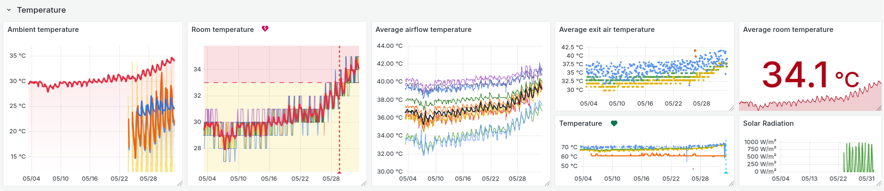Grab the resize handle of Solar Radiation panel
This screenshot has height=191, width=884.
coord(879,183)
